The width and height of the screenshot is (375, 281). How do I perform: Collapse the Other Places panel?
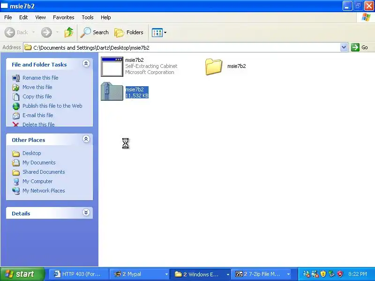pyautogui.click(x=86, y=139)
